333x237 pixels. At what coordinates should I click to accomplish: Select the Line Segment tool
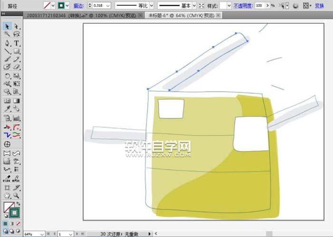pyautogui.click(x=7, y=51)
